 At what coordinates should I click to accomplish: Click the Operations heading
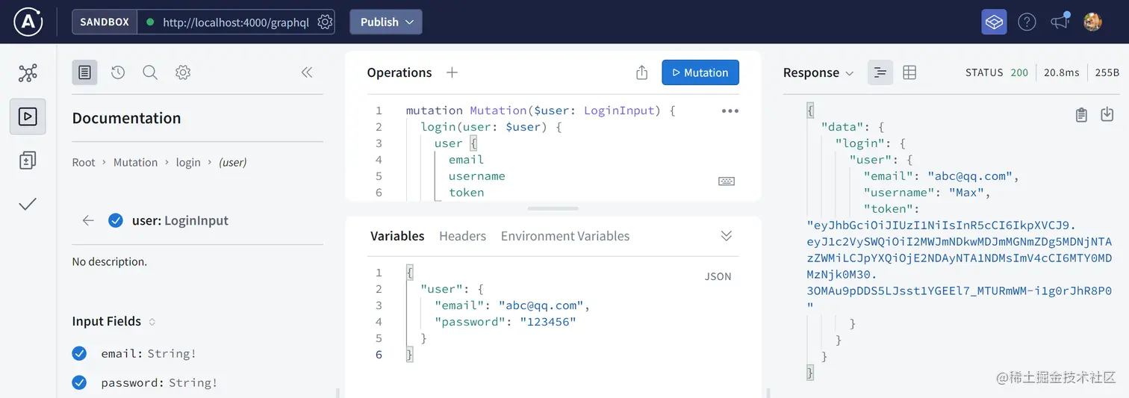(x=399, y=72)
